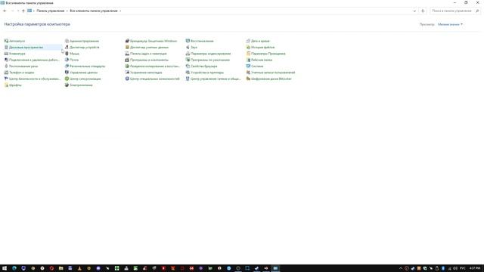
Task: Open the Диспетчер устройств icon
Action: pos(67,47)
